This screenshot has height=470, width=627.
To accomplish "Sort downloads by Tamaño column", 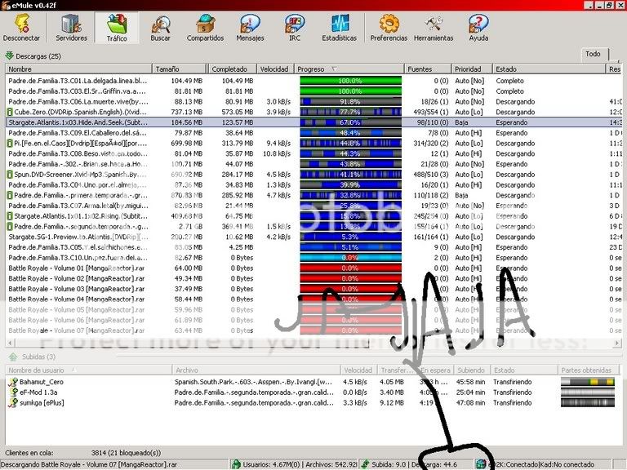I will click(x=179, y=69).
